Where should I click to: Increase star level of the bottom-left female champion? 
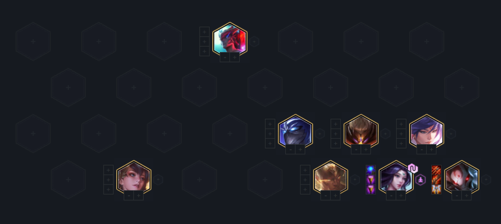pyautogui.click(x=138, y=196)
